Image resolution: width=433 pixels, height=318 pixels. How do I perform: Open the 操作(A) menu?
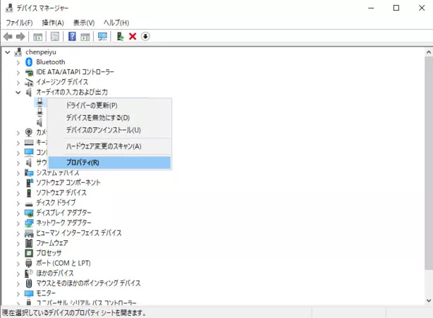[x=53, y=23]
